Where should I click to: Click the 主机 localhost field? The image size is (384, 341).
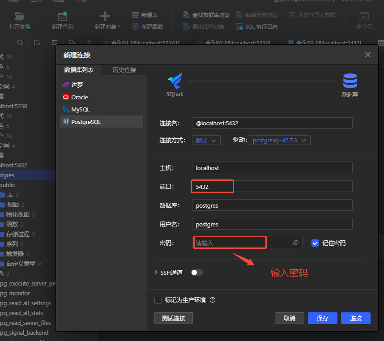272,168
